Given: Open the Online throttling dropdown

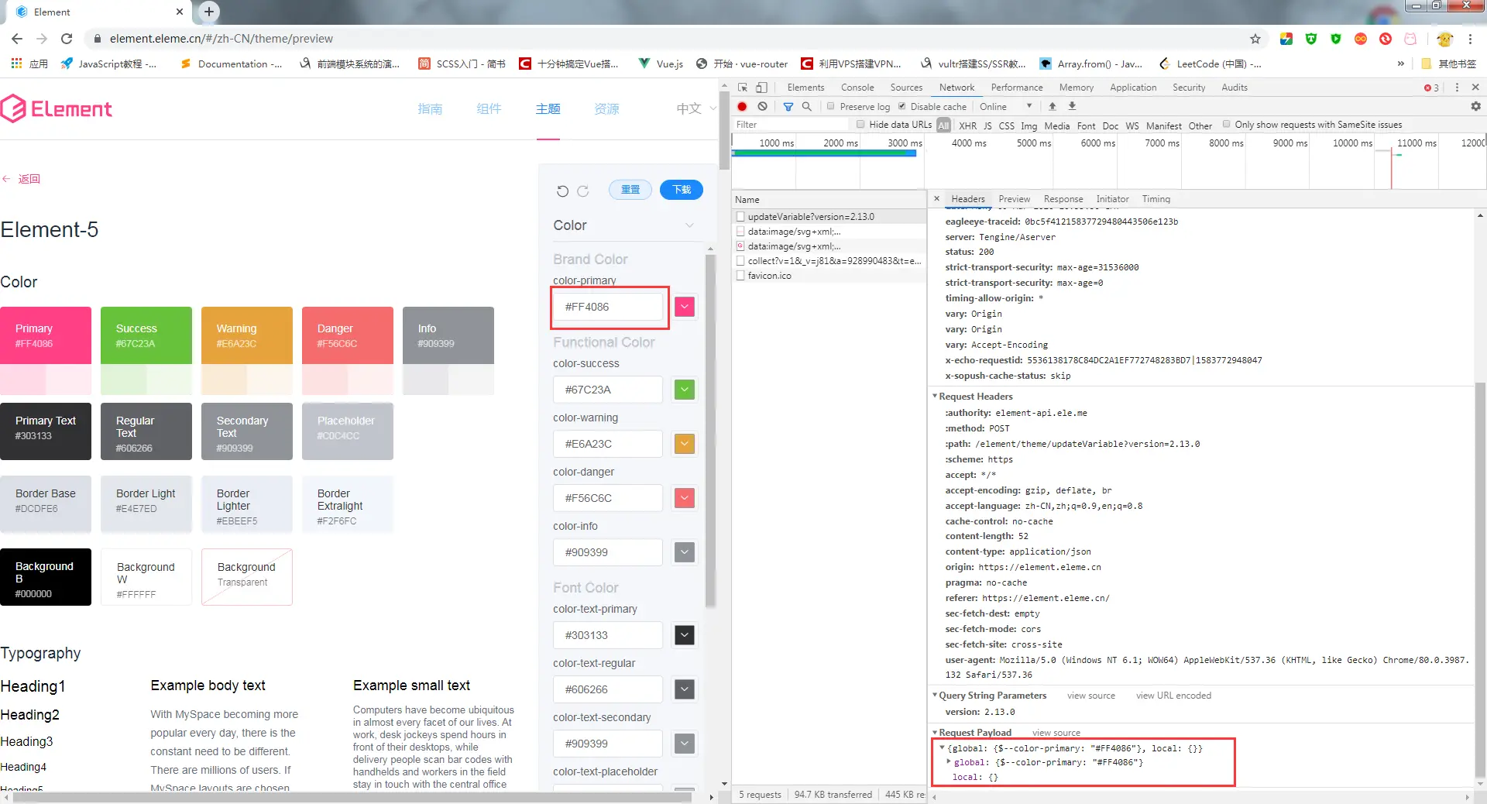Looking at the screenshot, I should (x=1005, y=107).
